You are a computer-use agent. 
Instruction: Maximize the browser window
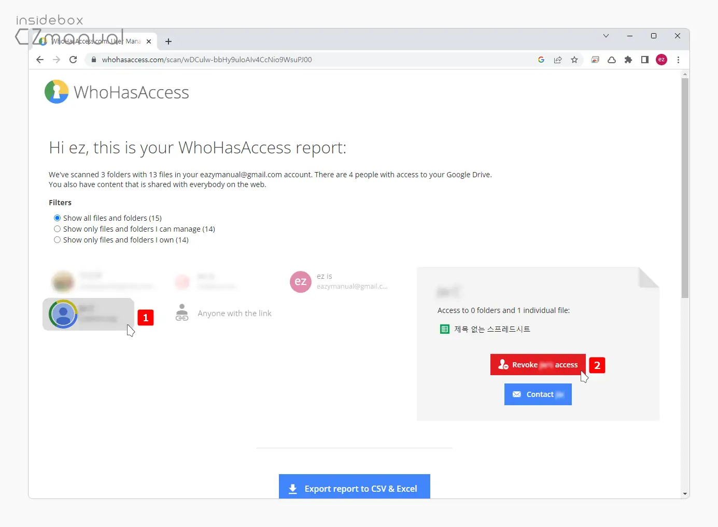654,36
